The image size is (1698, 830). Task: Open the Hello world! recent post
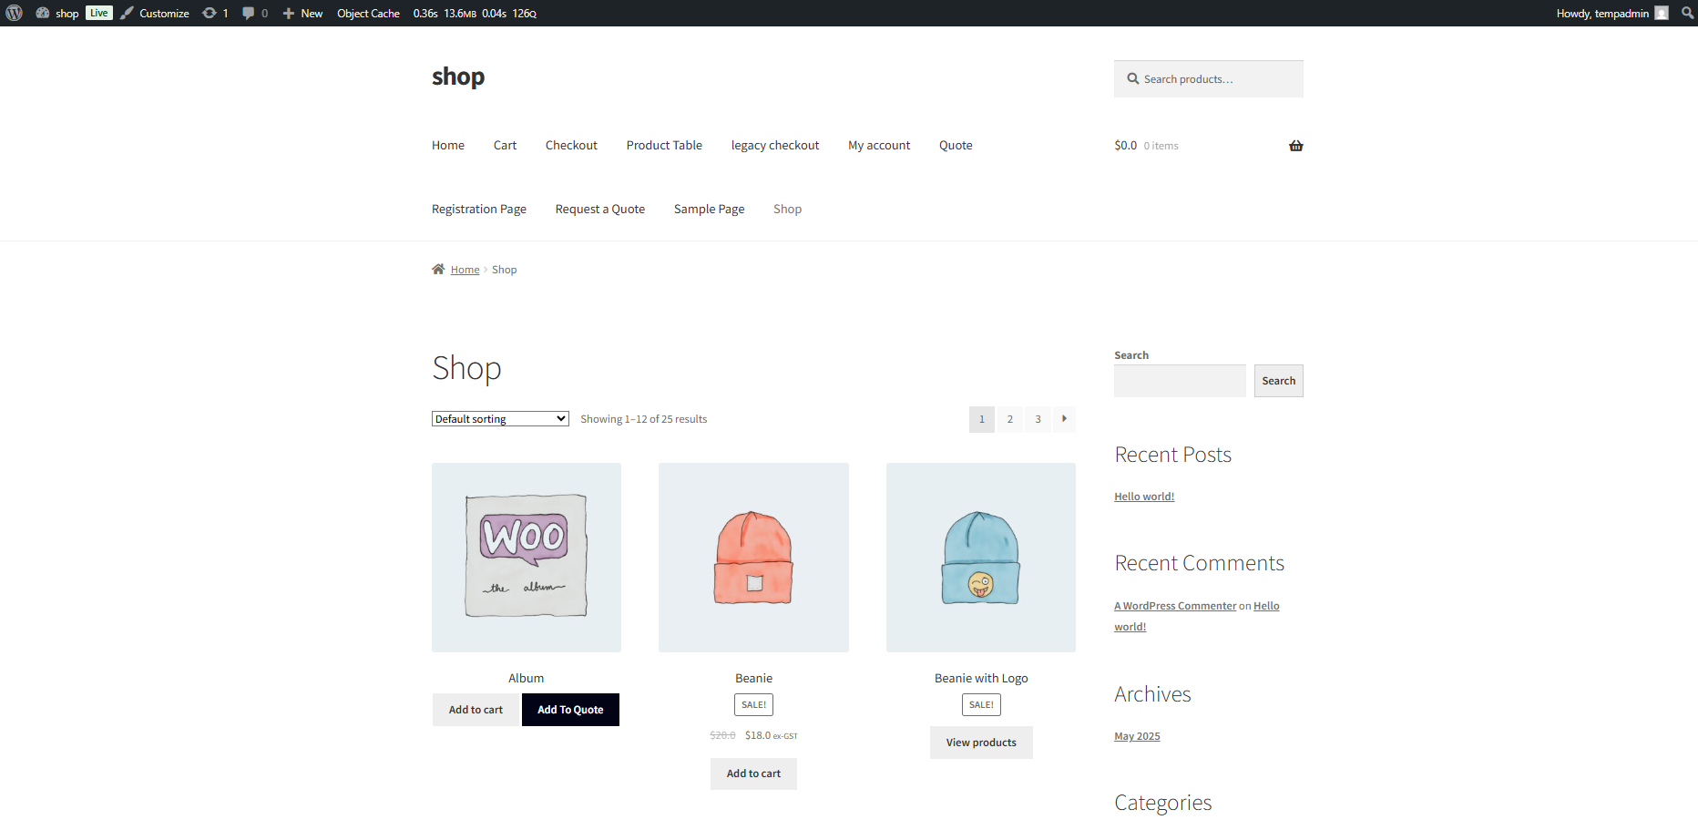[x=1144, y=497]
